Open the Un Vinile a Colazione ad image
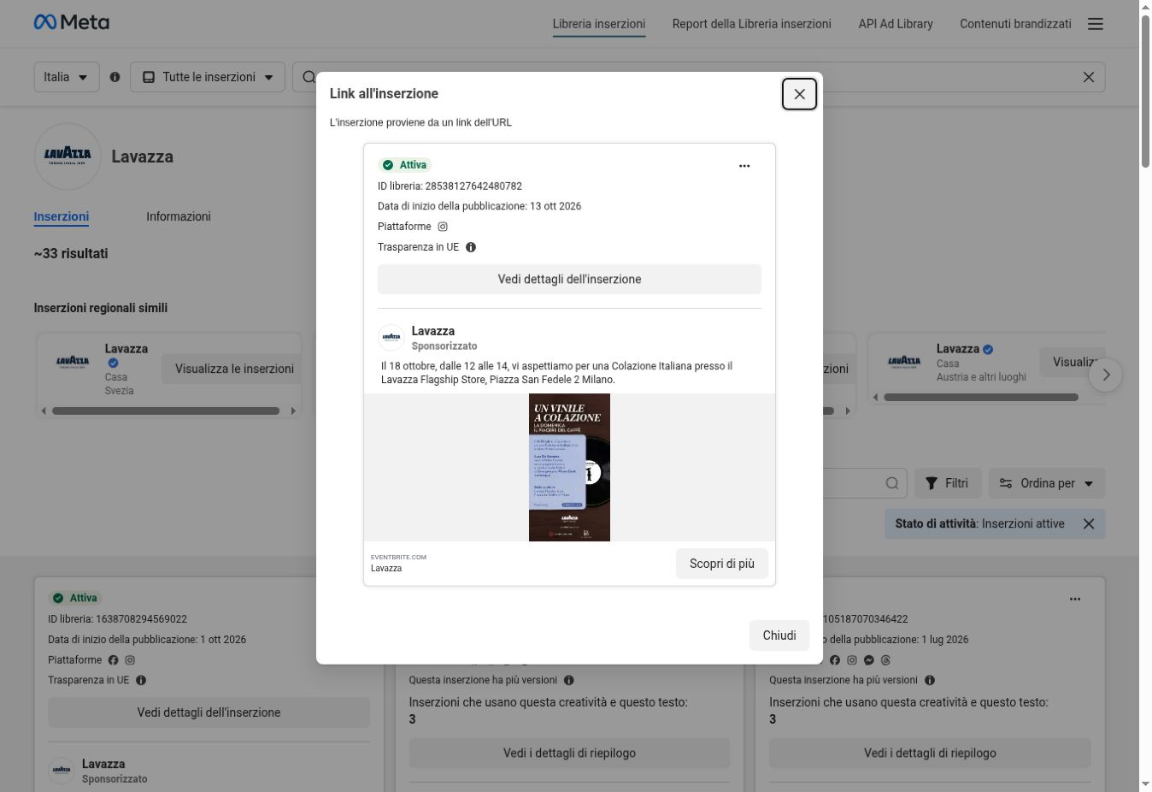 tap(569, 467)
